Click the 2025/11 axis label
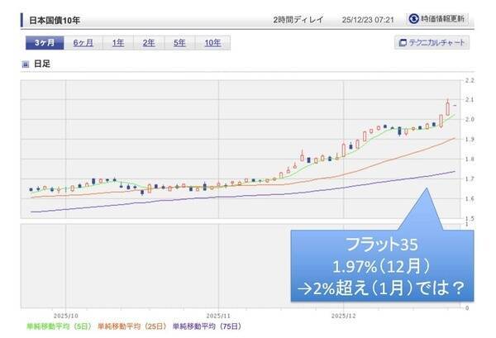This screenshot has height=338, width=496. tap(218, 316)
